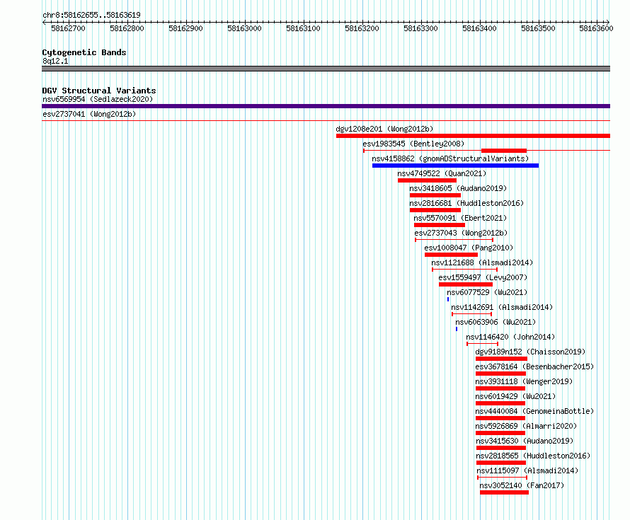Viewport: 630px width, 520px height.
Task: Click the thick red segment of esv1983545
Action: click(x=504, y=151)
